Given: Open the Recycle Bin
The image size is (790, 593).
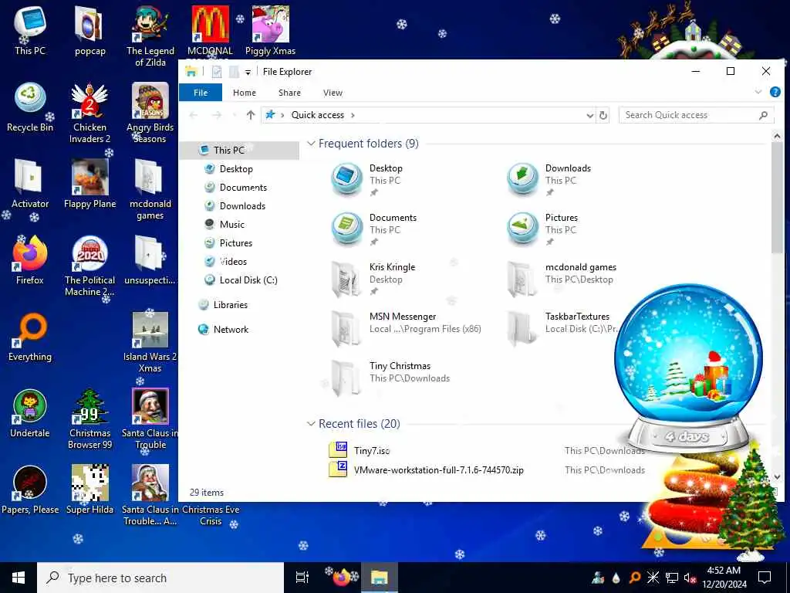Looking at the screenshot, I should pos(30,107).
